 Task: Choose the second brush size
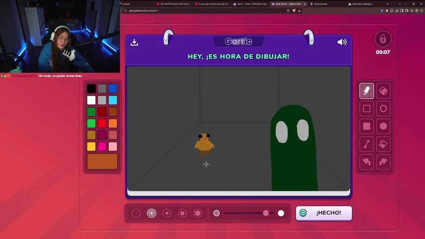(151, 213)
